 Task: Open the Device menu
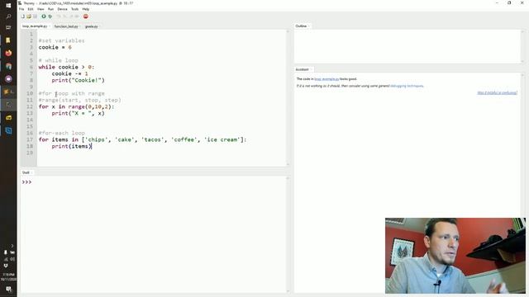(x=63, y=9)
